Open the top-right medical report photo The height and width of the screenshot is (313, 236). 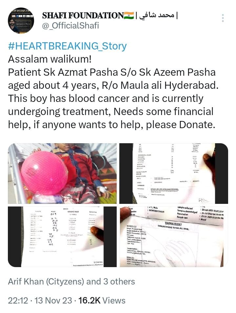point(174,173)
